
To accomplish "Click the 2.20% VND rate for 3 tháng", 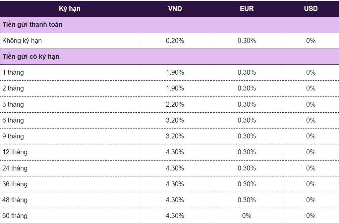I will pyautogui.click(x=175, y=104).
